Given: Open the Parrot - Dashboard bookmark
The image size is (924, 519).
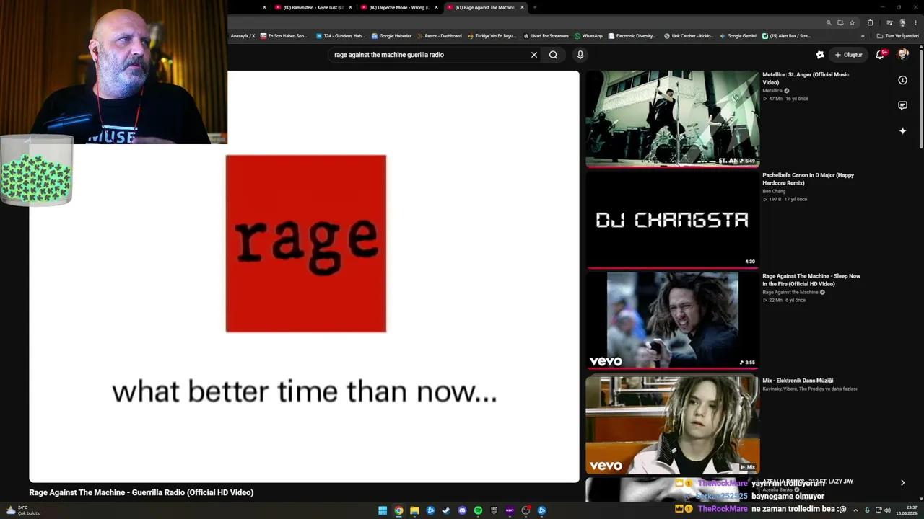Looking at the screenshot, I should (439, 36).
